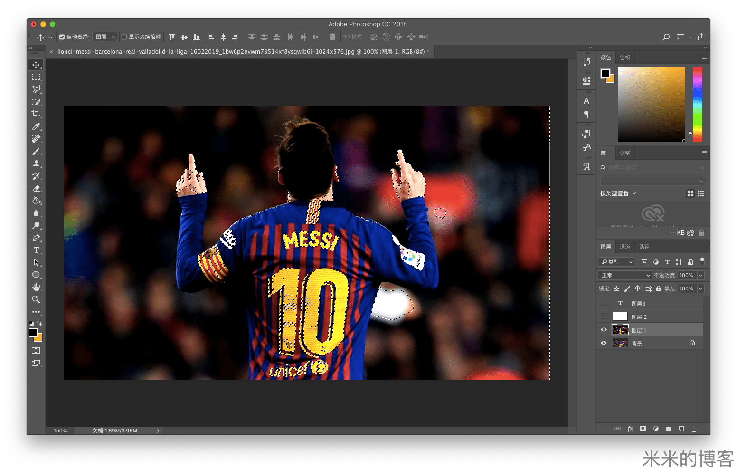Screen dimensions: 737x470
Task: Delete layer using trash icon
Action: [x=694, y=429]
